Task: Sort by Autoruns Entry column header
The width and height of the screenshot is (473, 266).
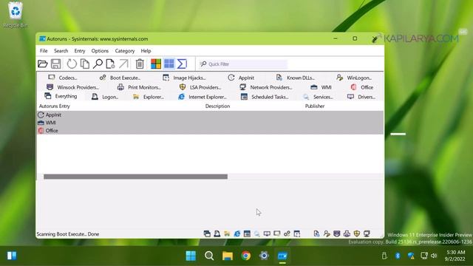Action: click(x=55, y=106)
